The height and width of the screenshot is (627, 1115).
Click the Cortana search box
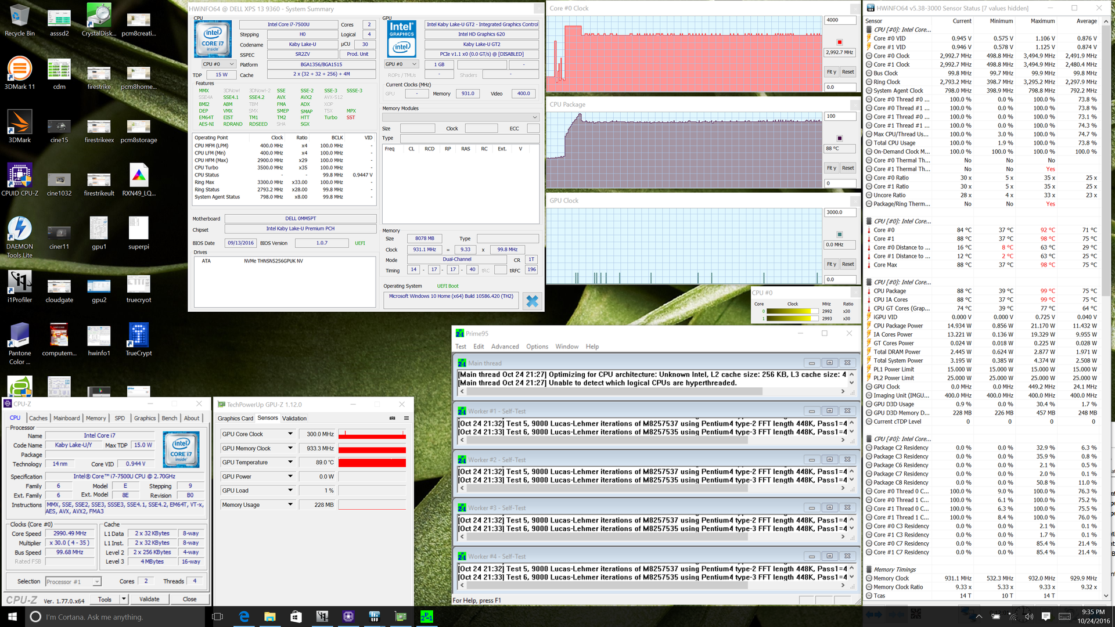(116, 617)
